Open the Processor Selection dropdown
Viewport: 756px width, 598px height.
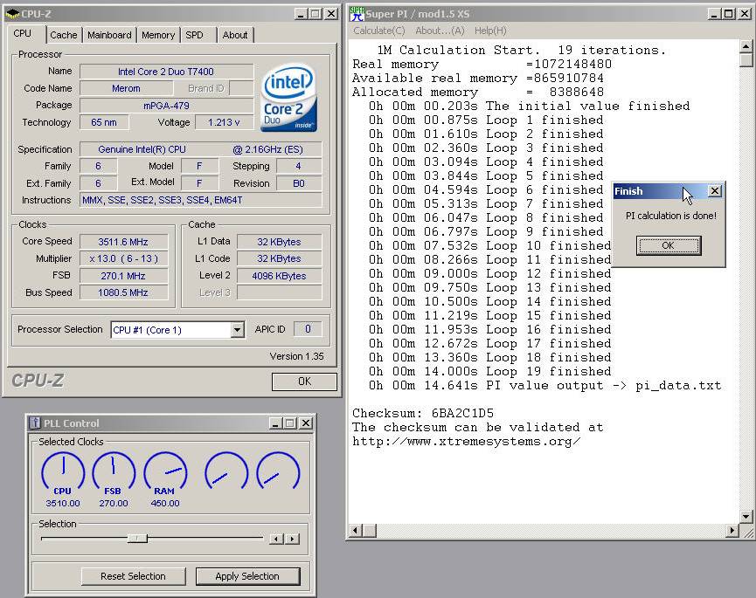pos(237,330)
